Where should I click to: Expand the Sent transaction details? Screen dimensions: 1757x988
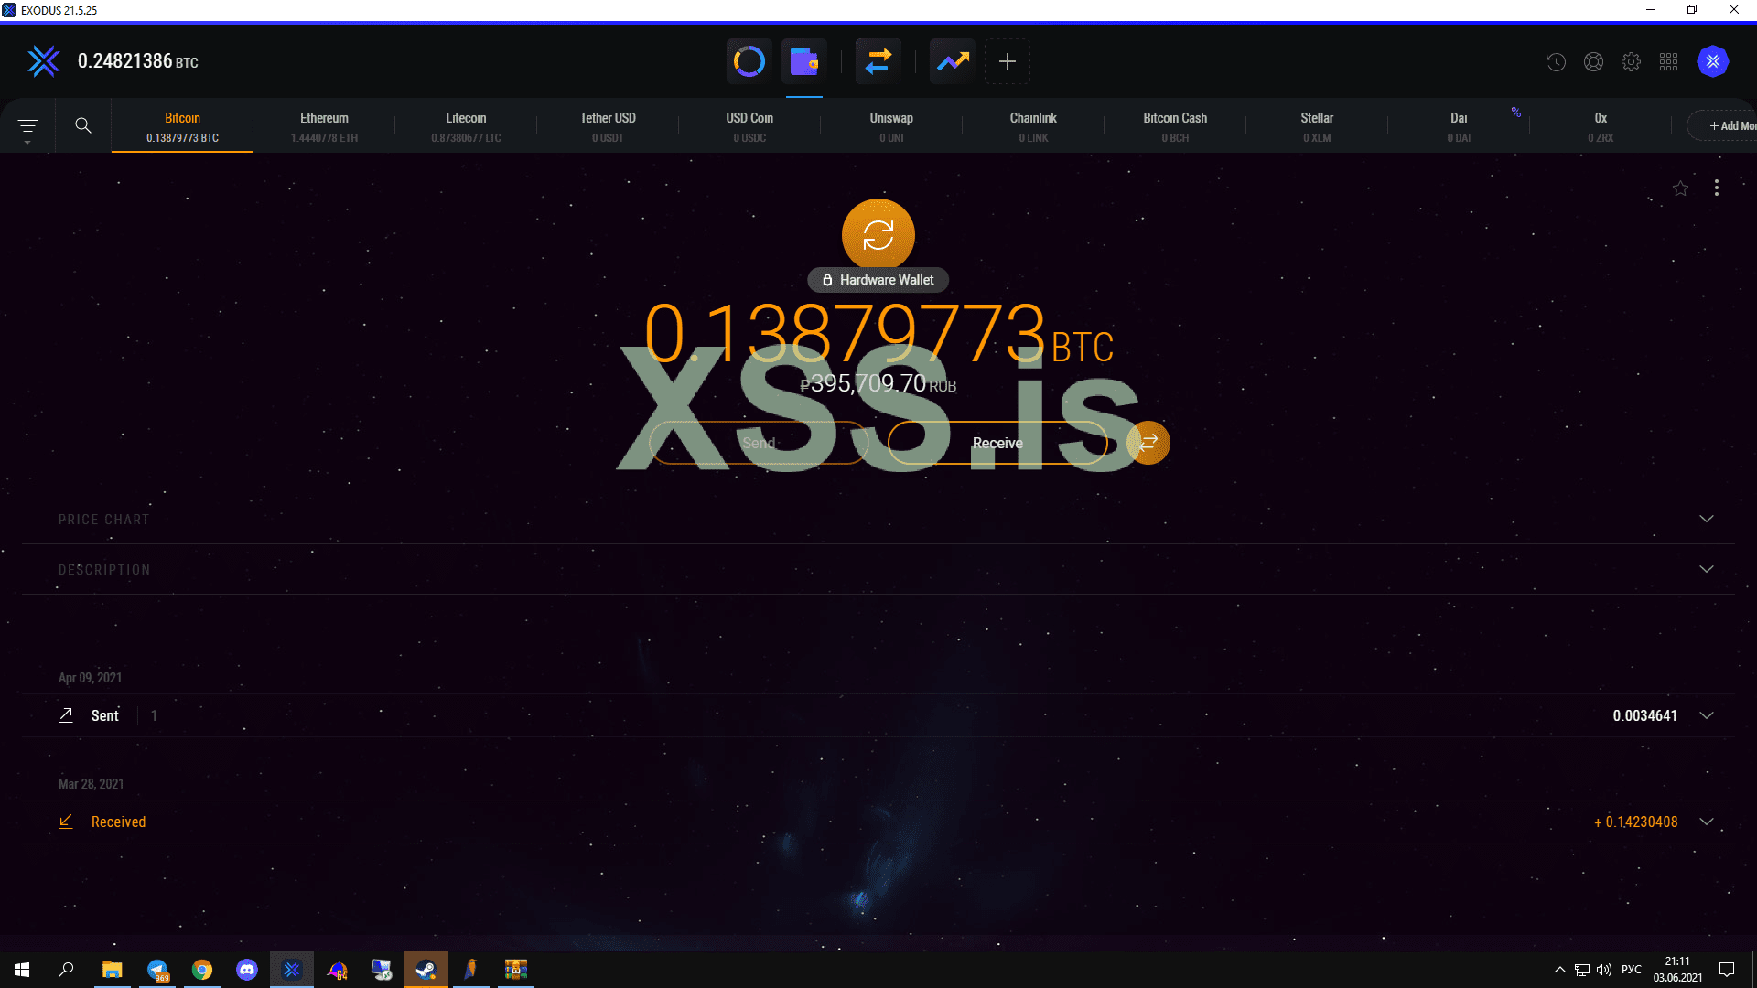pos(1706,715)
